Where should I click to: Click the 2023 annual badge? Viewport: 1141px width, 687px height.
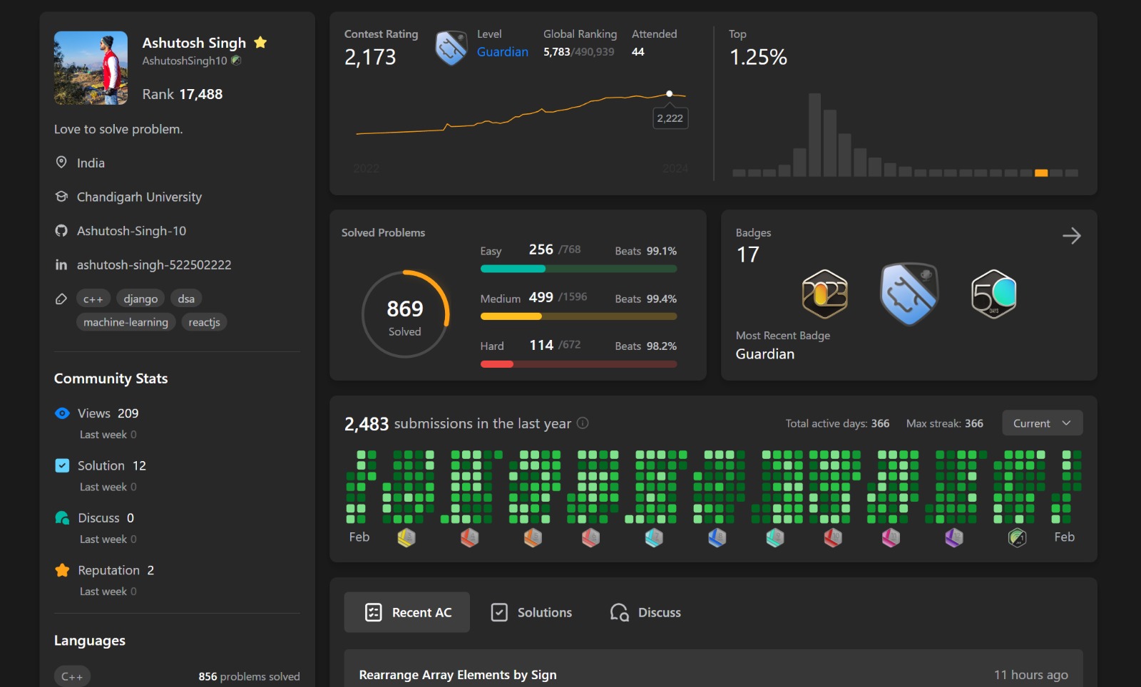[x=825, y=294]
